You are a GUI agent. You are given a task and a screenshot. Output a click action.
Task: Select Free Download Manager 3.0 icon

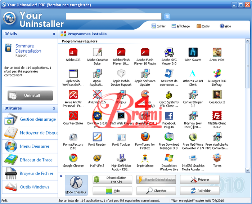(x=169, y=137)
